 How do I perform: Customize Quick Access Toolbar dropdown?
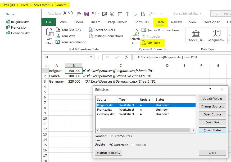pyautogui.click(x=161, y=13)
